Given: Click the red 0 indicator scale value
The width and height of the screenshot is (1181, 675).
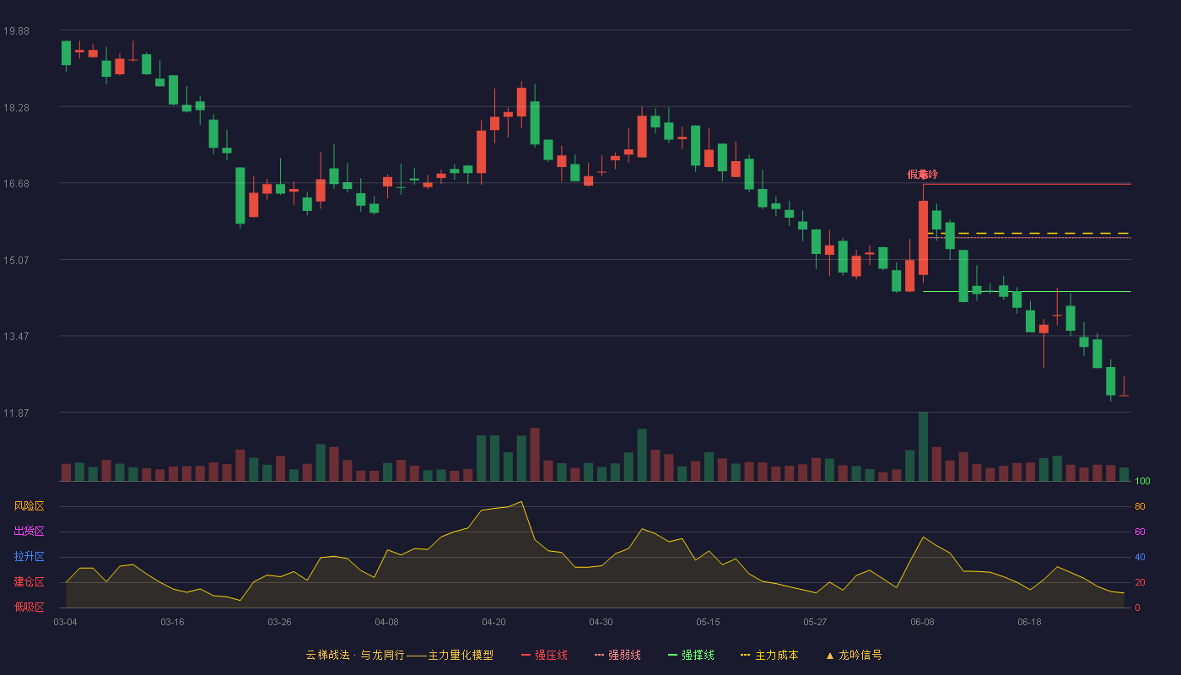Looking at the screenshot, I should click(x=1137, y=607).
